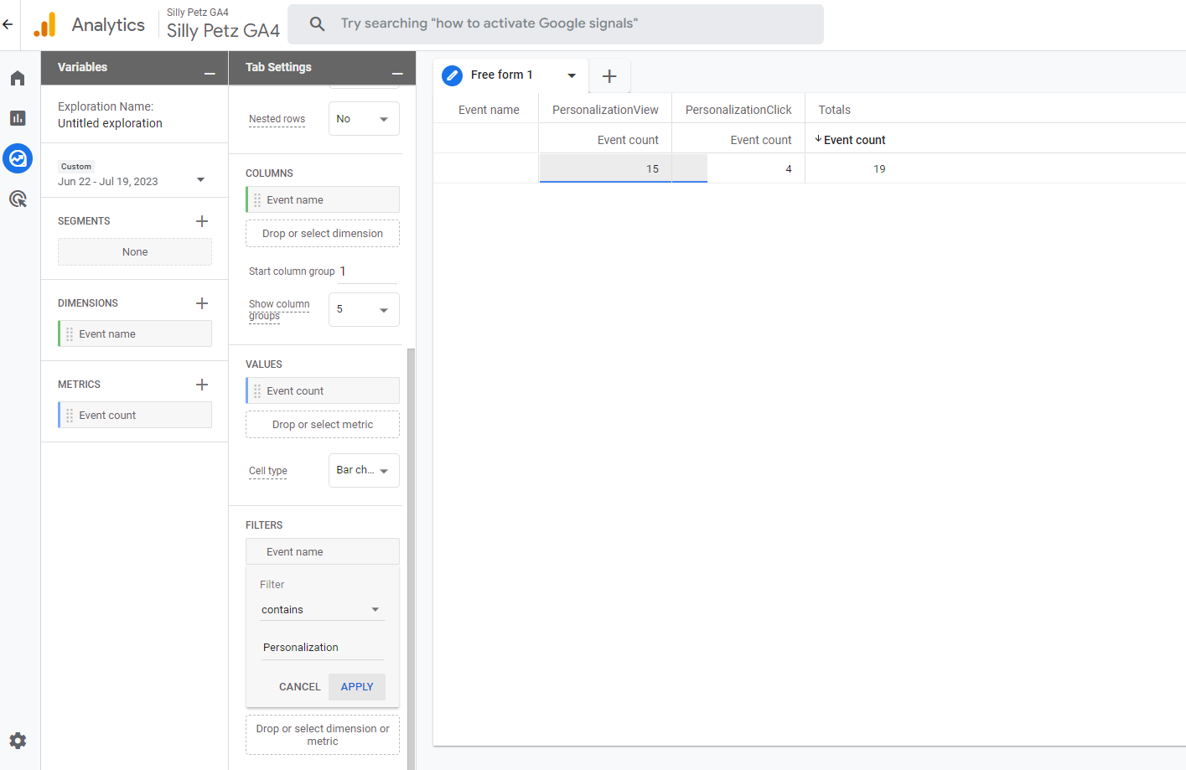The width and height of the screenshot is (1186, 770).
Task: Open the date range dropdown arrow
Action: tap(200, 180)
